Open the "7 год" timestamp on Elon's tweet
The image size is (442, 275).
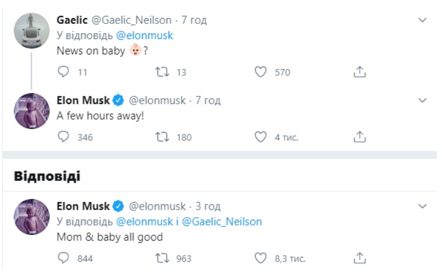pyautogui.click(x=208, y=100)
